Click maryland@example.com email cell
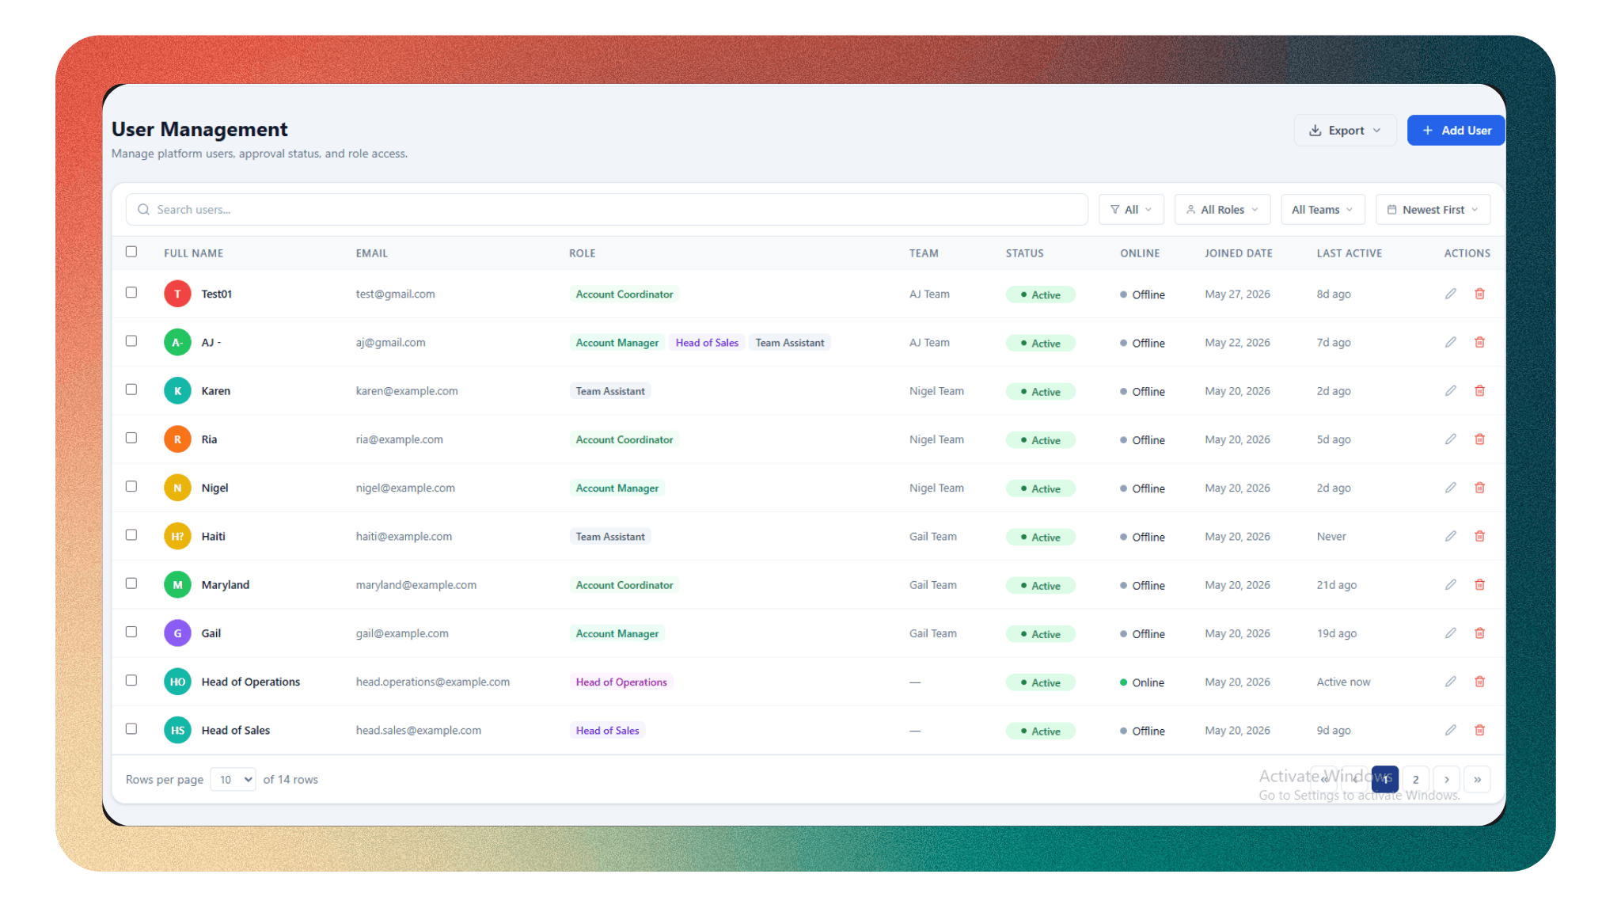Screen dimensions: 1621x912 pos(416,584)
